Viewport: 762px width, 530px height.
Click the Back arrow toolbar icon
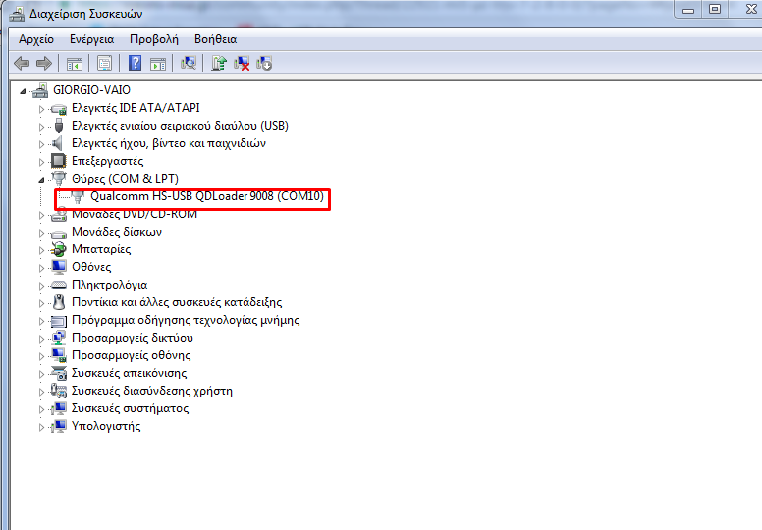click(x=22, y=63)
